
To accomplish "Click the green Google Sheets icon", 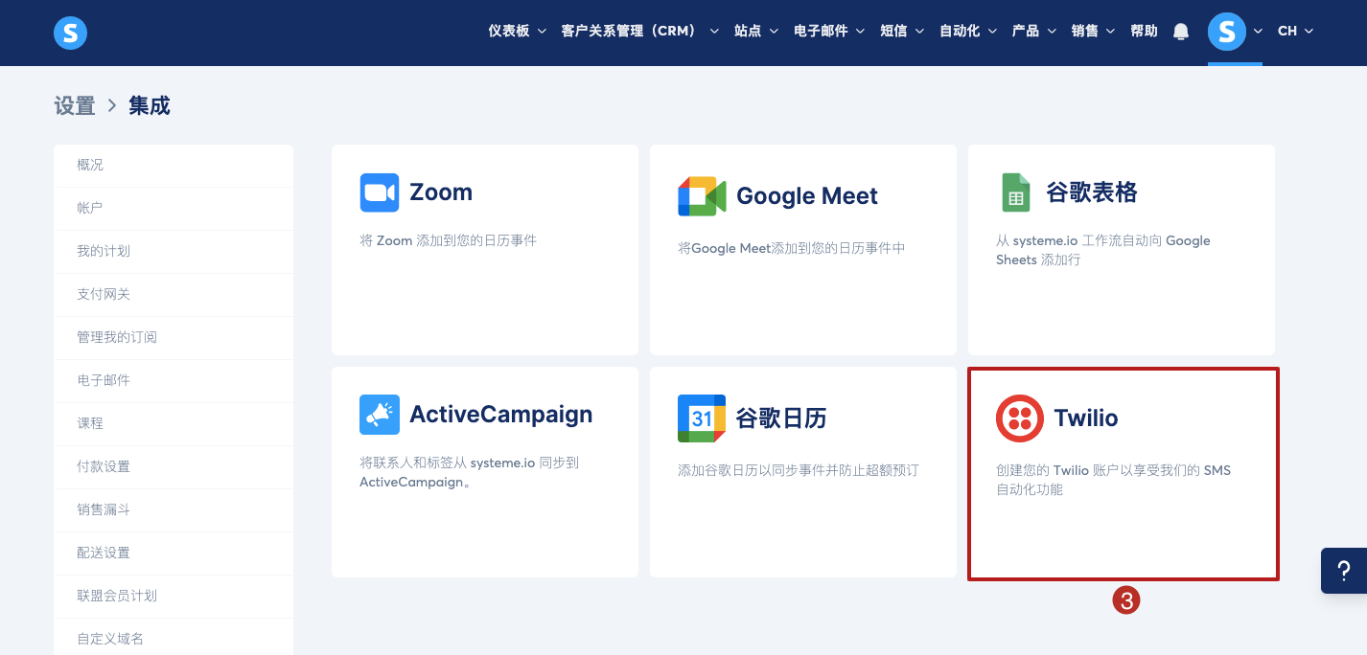I will point(1016,192).
